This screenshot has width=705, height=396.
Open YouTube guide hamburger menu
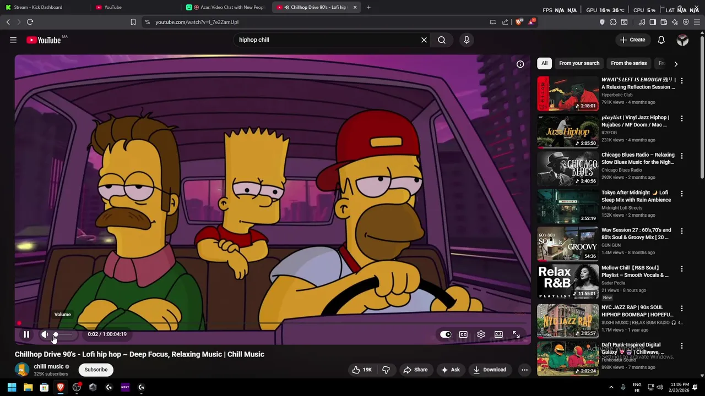click(x=13, y=40)
